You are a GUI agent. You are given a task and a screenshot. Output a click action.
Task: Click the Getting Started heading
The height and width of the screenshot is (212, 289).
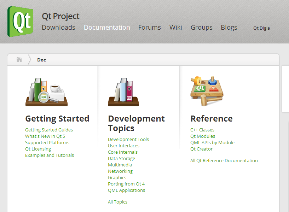[x=57, y=119]
